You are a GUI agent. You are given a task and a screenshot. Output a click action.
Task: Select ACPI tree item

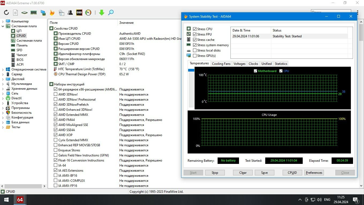20,65
